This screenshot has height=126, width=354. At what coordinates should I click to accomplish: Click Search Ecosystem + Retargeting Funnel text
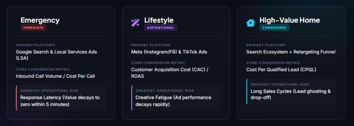[x=291, y=52]
